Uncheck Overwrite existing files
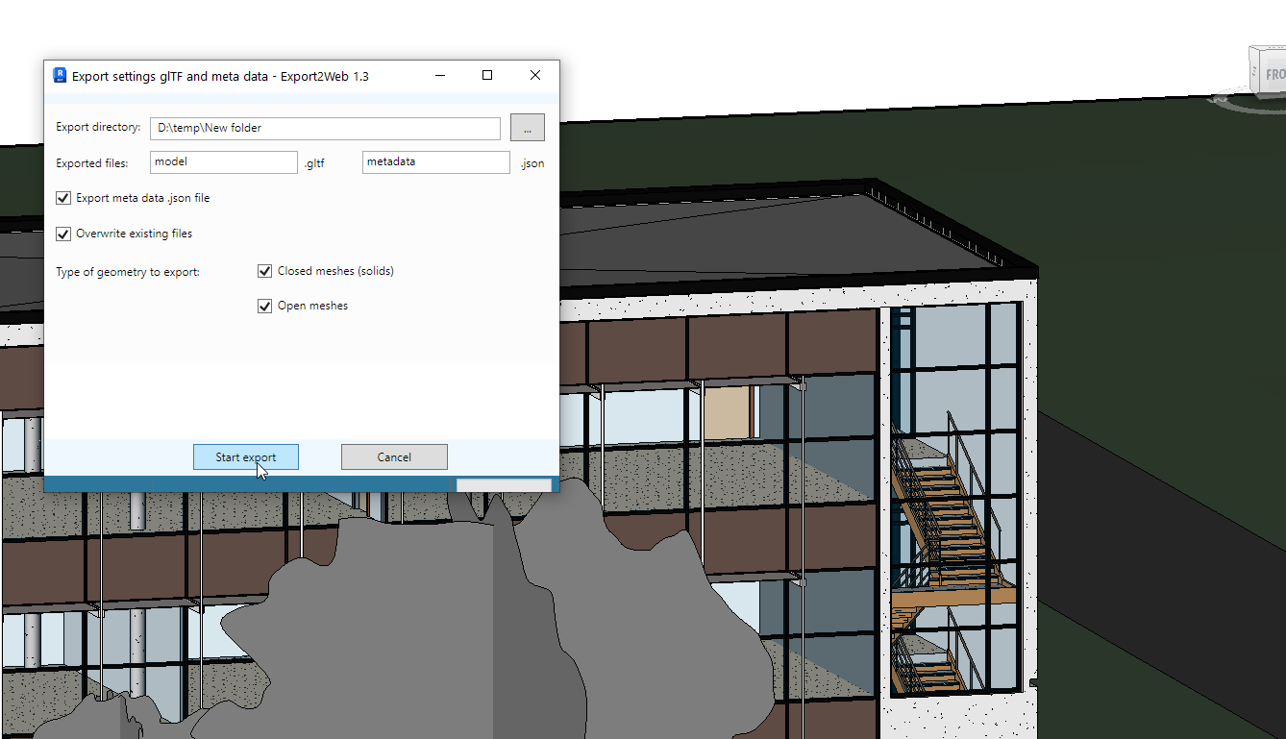Image resolution: width=1286 pixels, height=739 pixels. click(x=63, y=234)
